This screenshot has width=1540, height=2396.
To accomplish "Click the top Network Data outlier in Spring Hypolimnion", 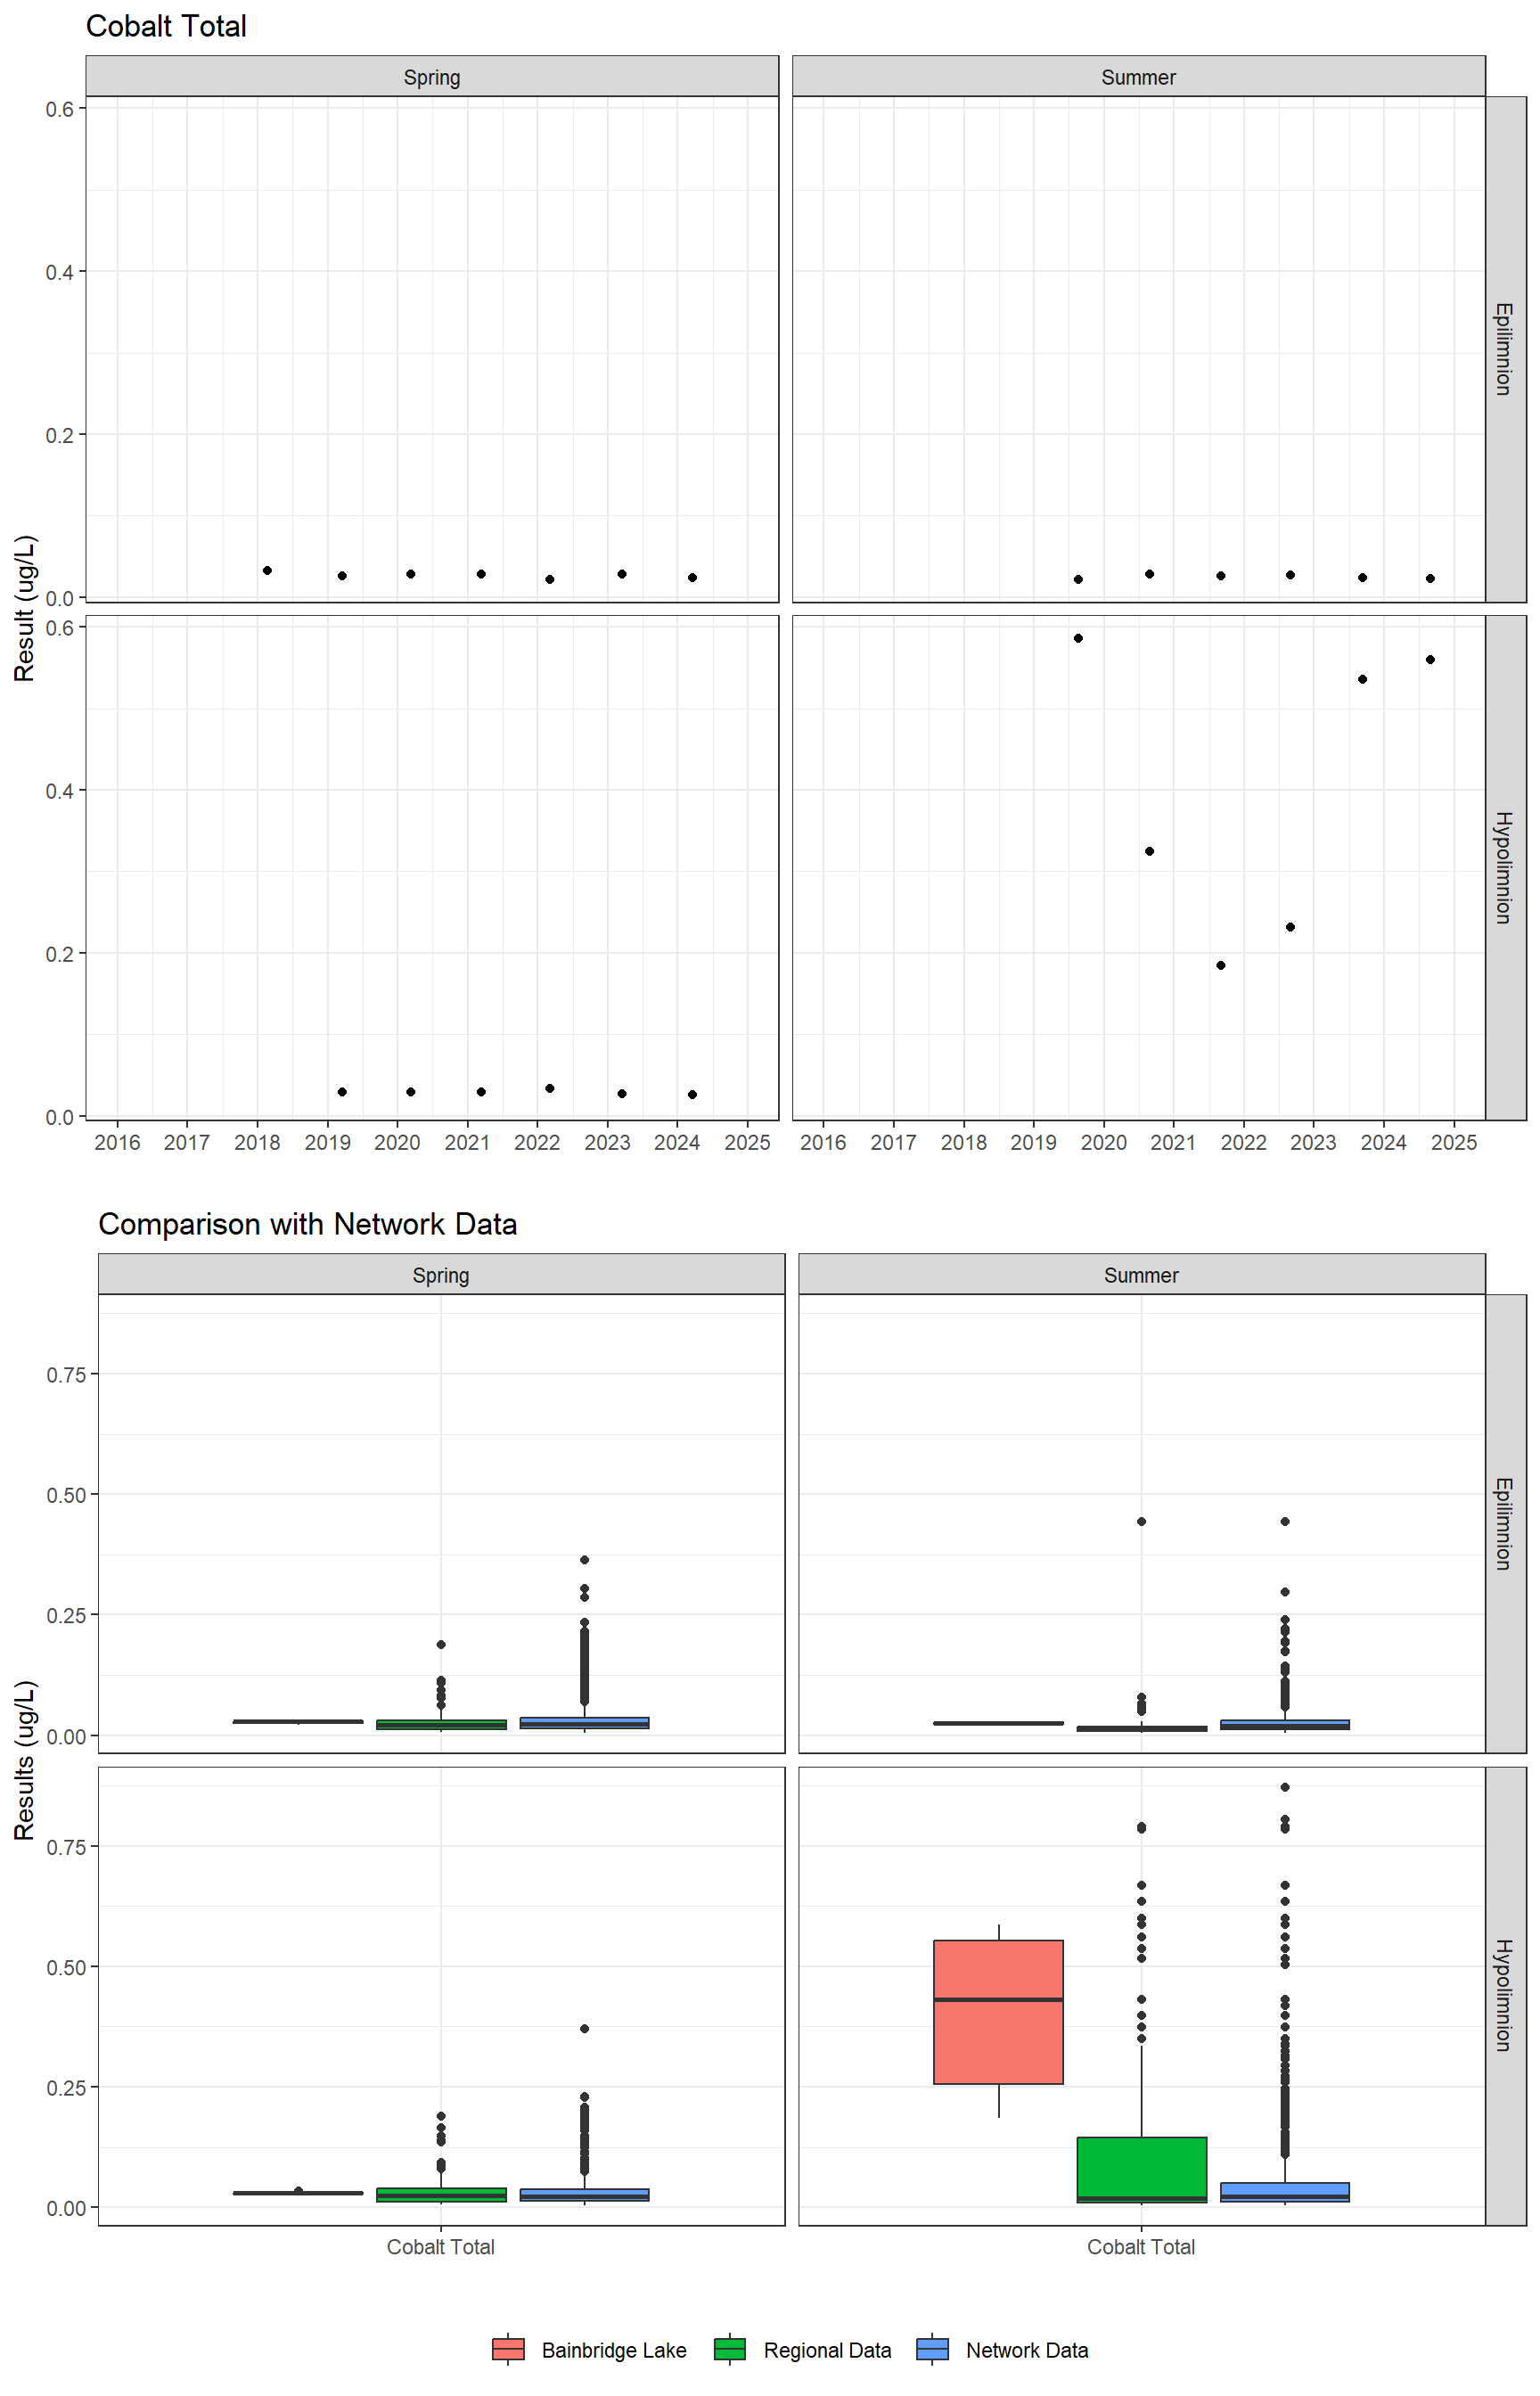I will click(x=584, y=2029).
